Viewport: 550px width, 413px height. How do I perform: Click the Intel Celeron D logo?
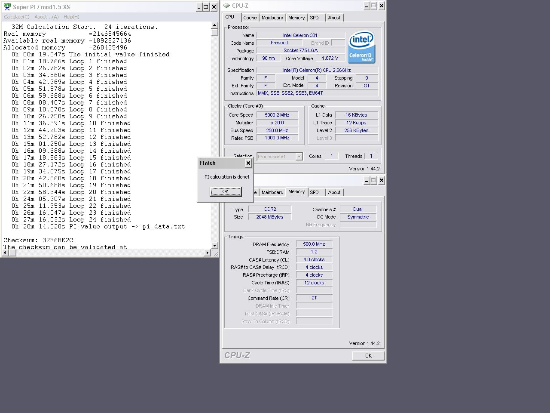[x=361, y=47]
